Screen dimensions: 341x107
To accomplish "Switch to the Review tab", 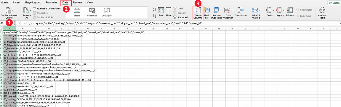I will click(x=78, y=3).
